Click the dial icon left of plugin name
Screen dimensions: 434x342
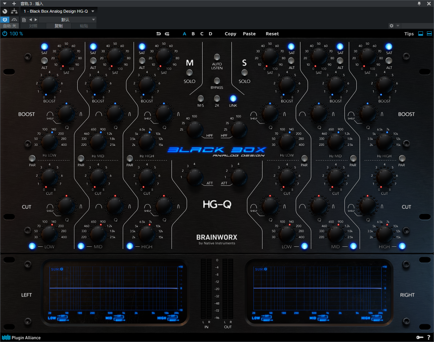pyautogui.click(x=5, y=12)
